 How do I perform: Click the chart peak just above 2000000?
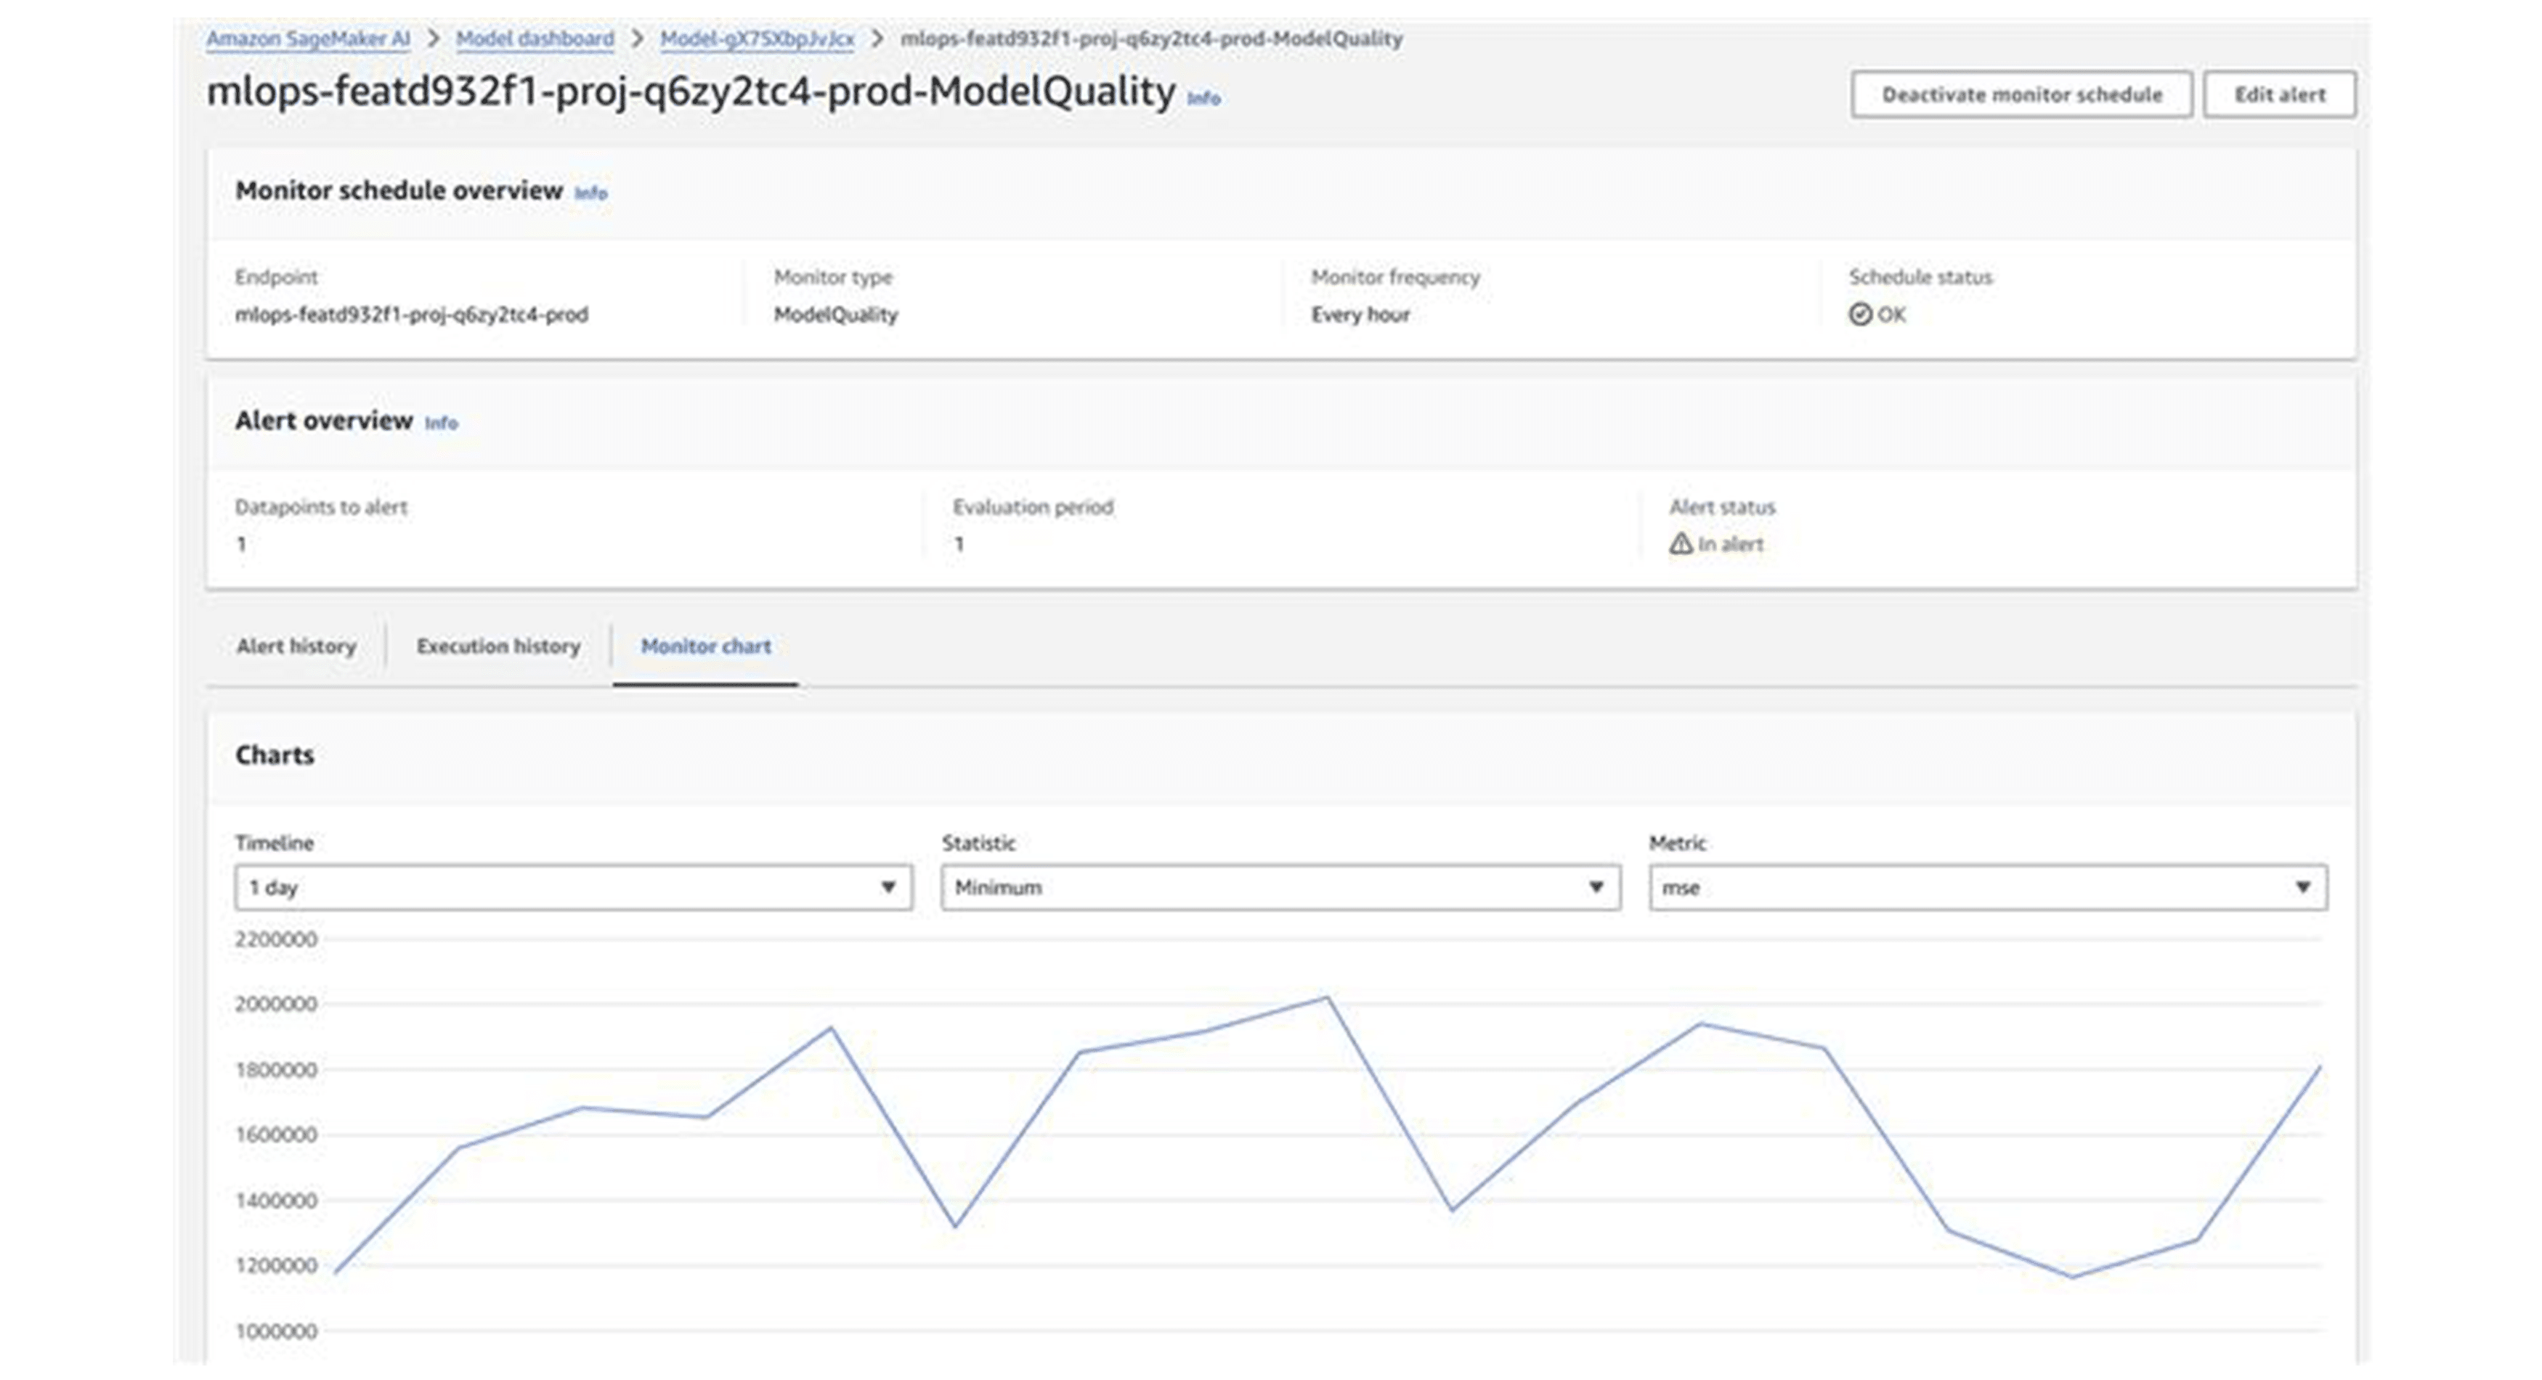[x=1327, y=998]
